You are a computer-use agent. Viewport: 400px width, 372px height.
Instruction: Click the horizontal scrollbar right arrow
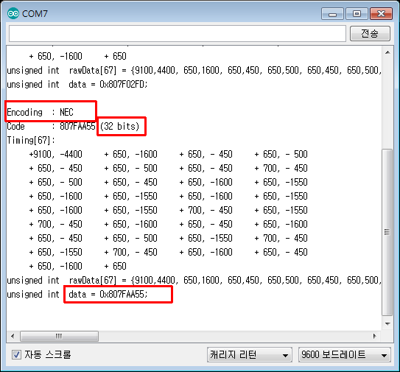[374, 336]
